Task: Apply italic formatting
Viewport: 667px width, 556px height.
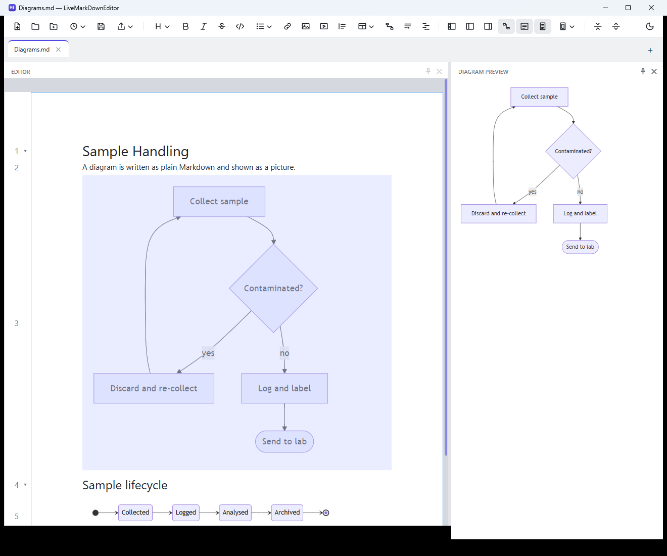Action: pyautogui.click(x=204, y=26)
